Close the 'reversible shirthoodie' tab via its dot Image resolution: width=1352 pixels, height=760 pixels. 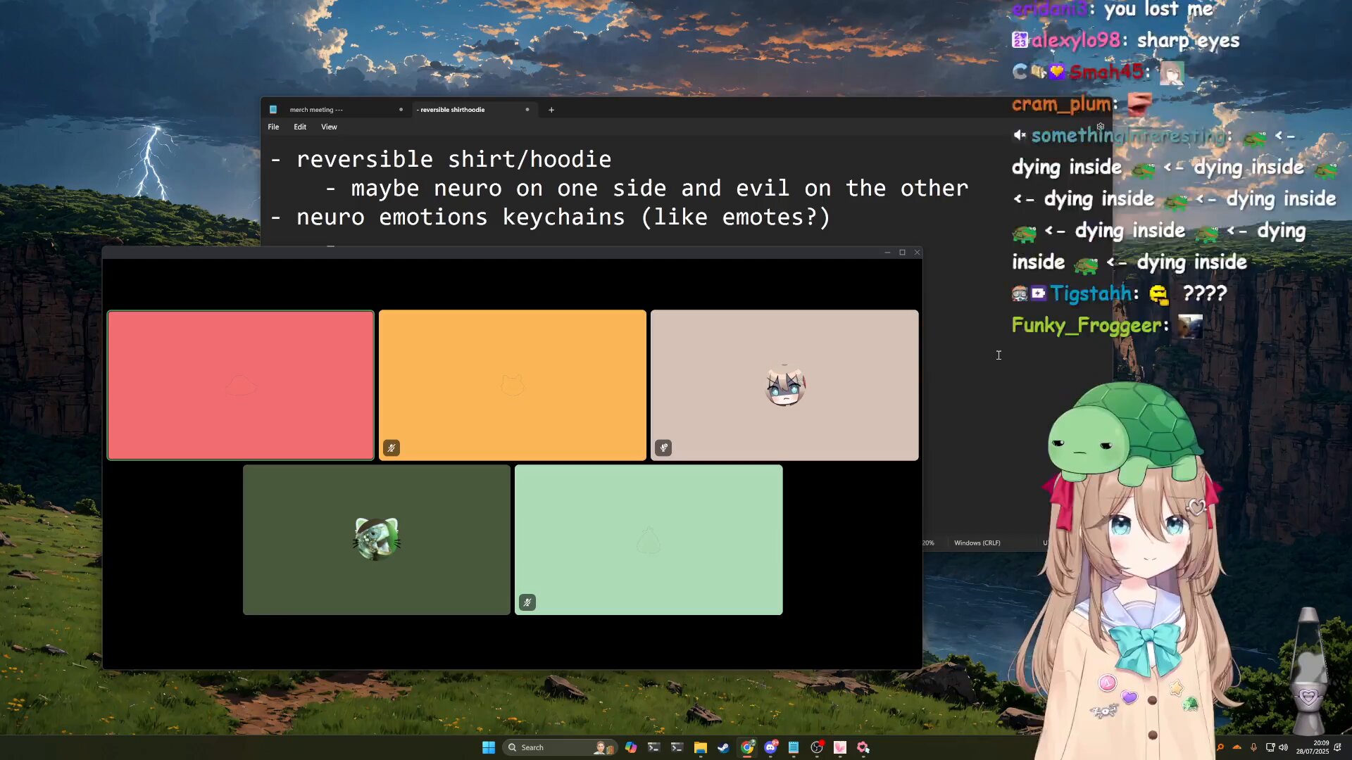click(527, 110)
